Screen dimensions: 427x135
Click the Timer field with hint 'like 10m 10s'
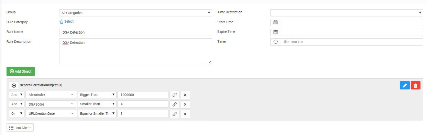352,42
